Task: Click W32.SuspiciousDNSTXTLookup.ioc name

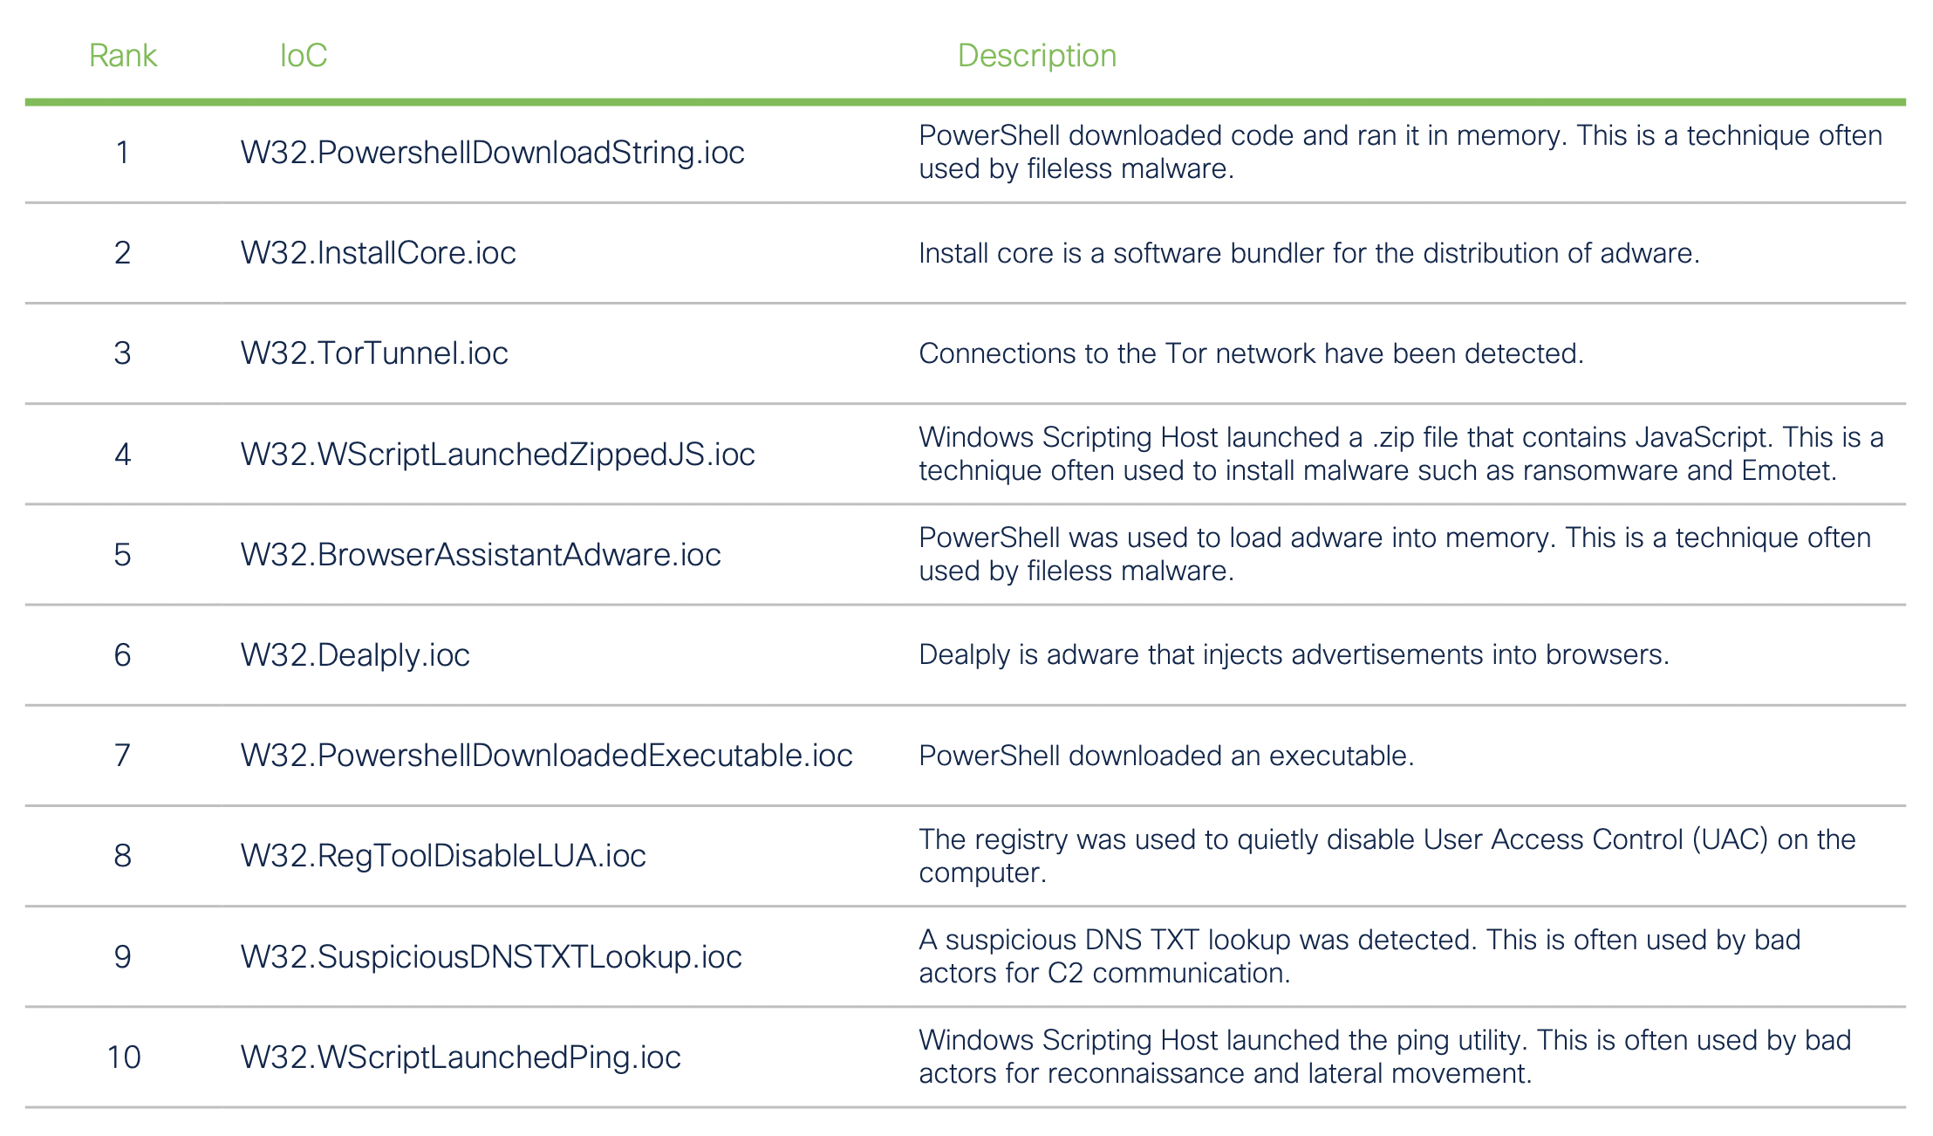Action: click(x=491, y=957)
